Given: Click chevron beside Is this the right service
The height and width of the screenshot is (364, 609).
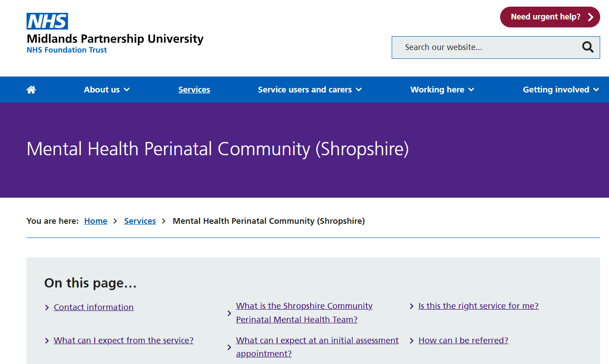Looking at the screenshot, I should click(x=412, y=306).
